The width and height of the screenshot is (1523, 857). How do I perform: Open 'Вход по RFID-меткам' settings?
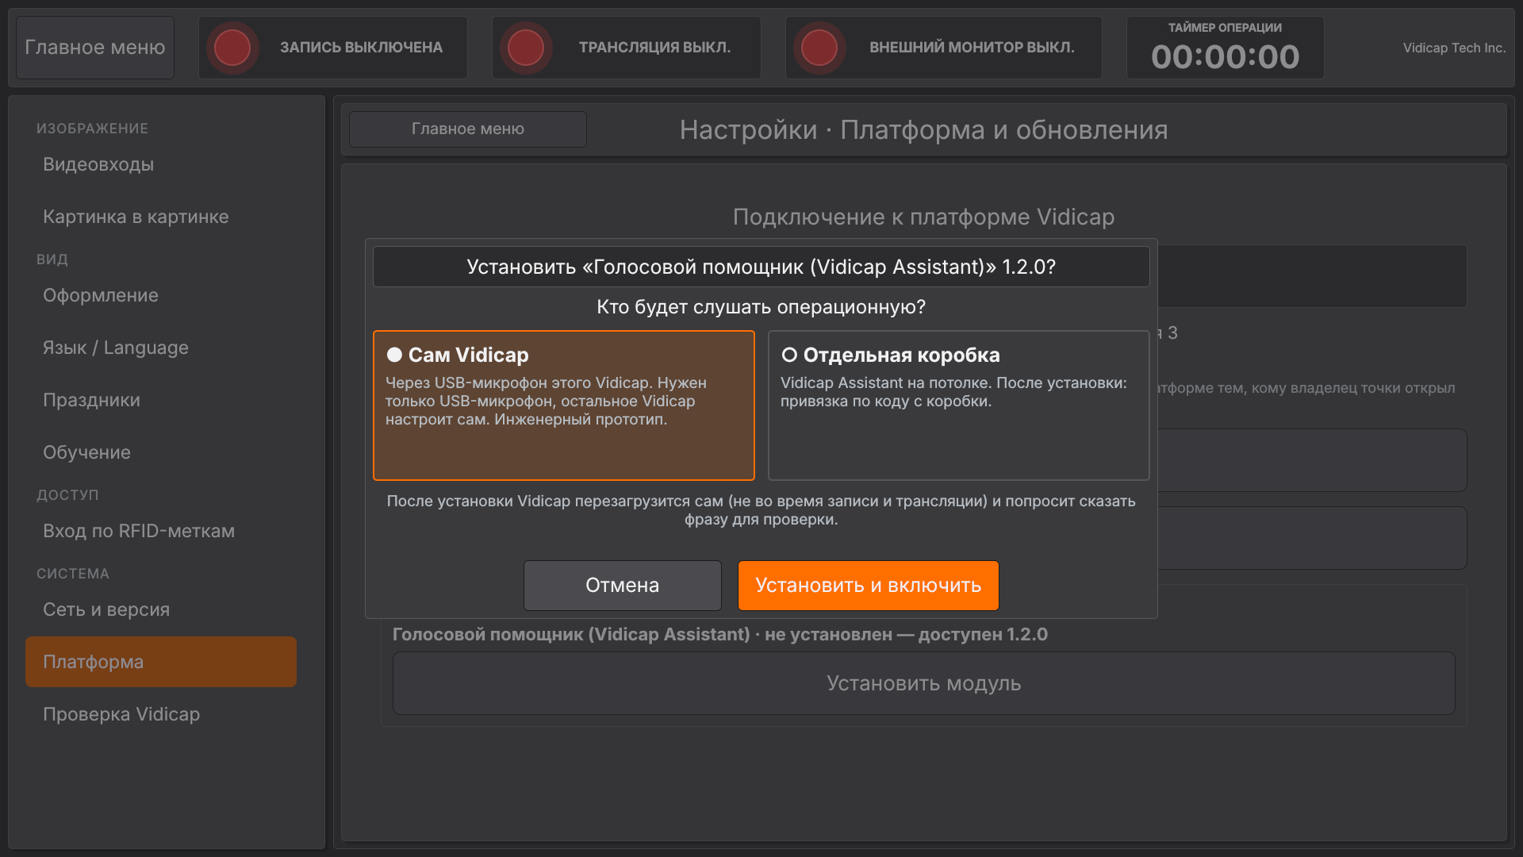[161, 531]
